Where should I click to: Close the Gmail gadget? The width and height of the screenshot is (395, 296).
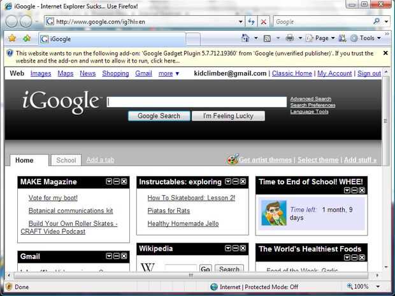click(x=124, y=256)
